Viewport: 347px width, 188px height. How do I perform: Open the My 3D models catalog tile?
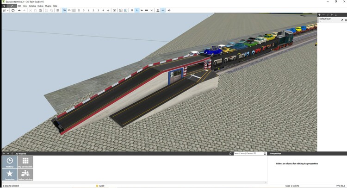(x=25, y=162)
